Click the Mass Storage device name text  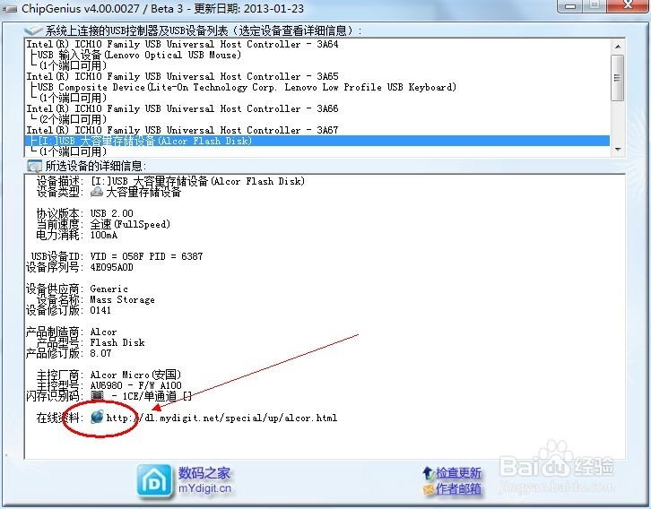(x=123, y=299)
